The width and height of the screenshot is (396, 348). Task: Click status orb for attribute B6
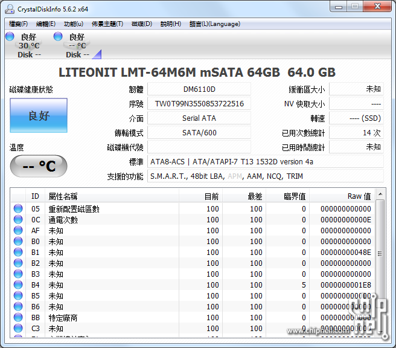[x=18, y=306]
